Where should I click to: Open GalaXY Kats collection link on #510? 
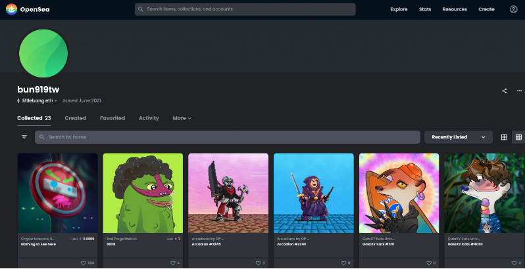[379, 239]
